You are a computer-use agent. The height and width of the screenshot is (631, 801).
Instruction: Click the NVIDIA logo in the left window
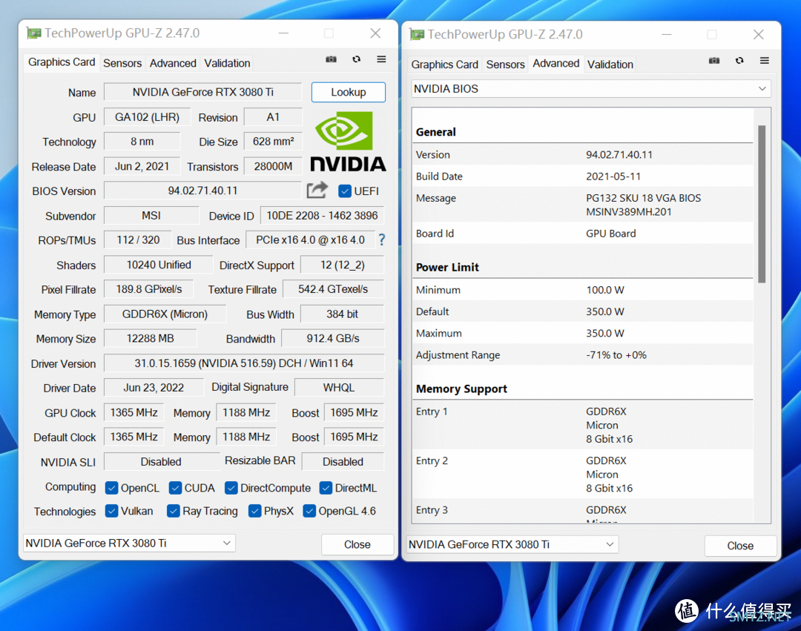348,142
